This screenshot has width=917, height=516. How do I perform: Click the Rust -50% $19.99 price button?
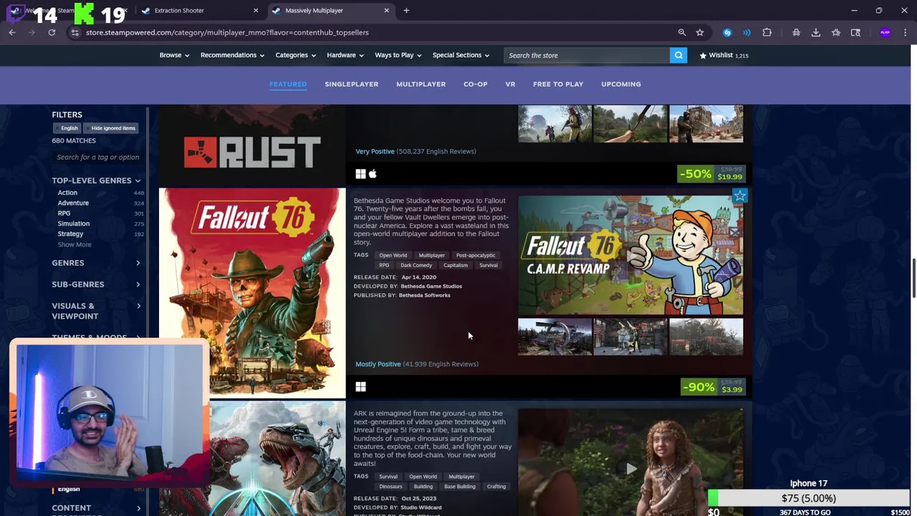click(x=711, y=174)
